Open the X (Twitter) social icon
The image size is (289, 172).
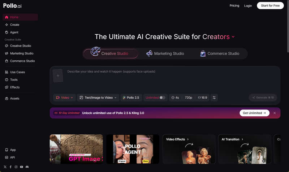pyautogui.click(x=5, y=167)
